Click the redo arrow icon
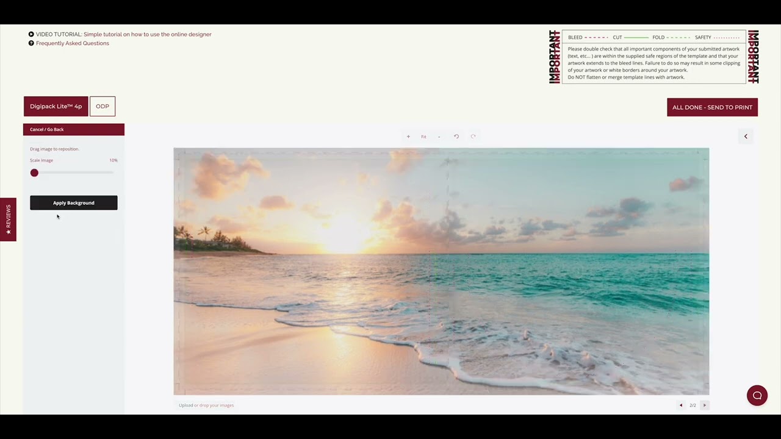 (473, 137)
